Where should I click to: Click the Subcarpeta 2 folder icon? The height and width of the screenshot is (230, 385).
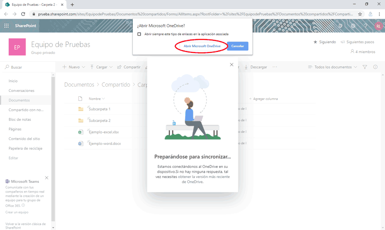(x=80, y=120)
